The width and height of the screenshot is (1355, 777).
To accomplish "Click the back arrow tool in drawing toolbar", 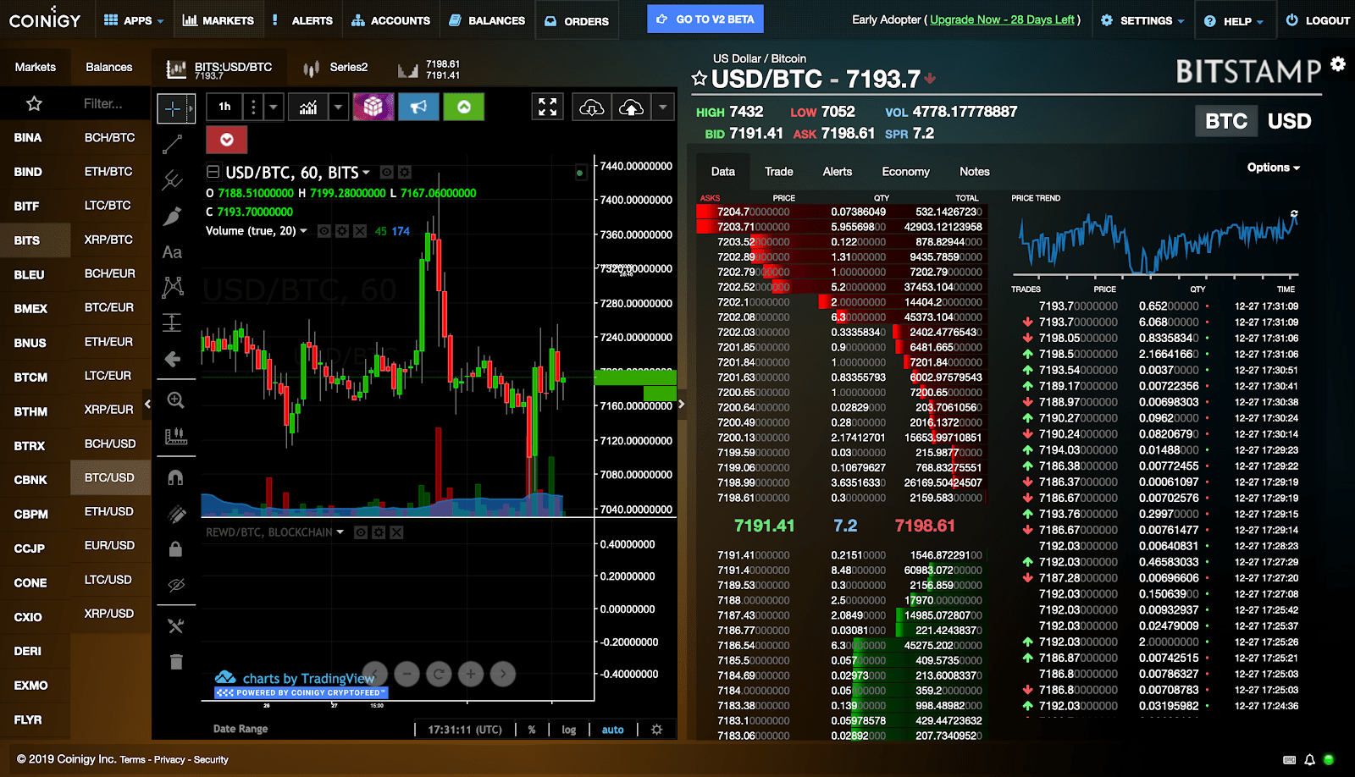I will pyautogui.click(x=172, y=359).
